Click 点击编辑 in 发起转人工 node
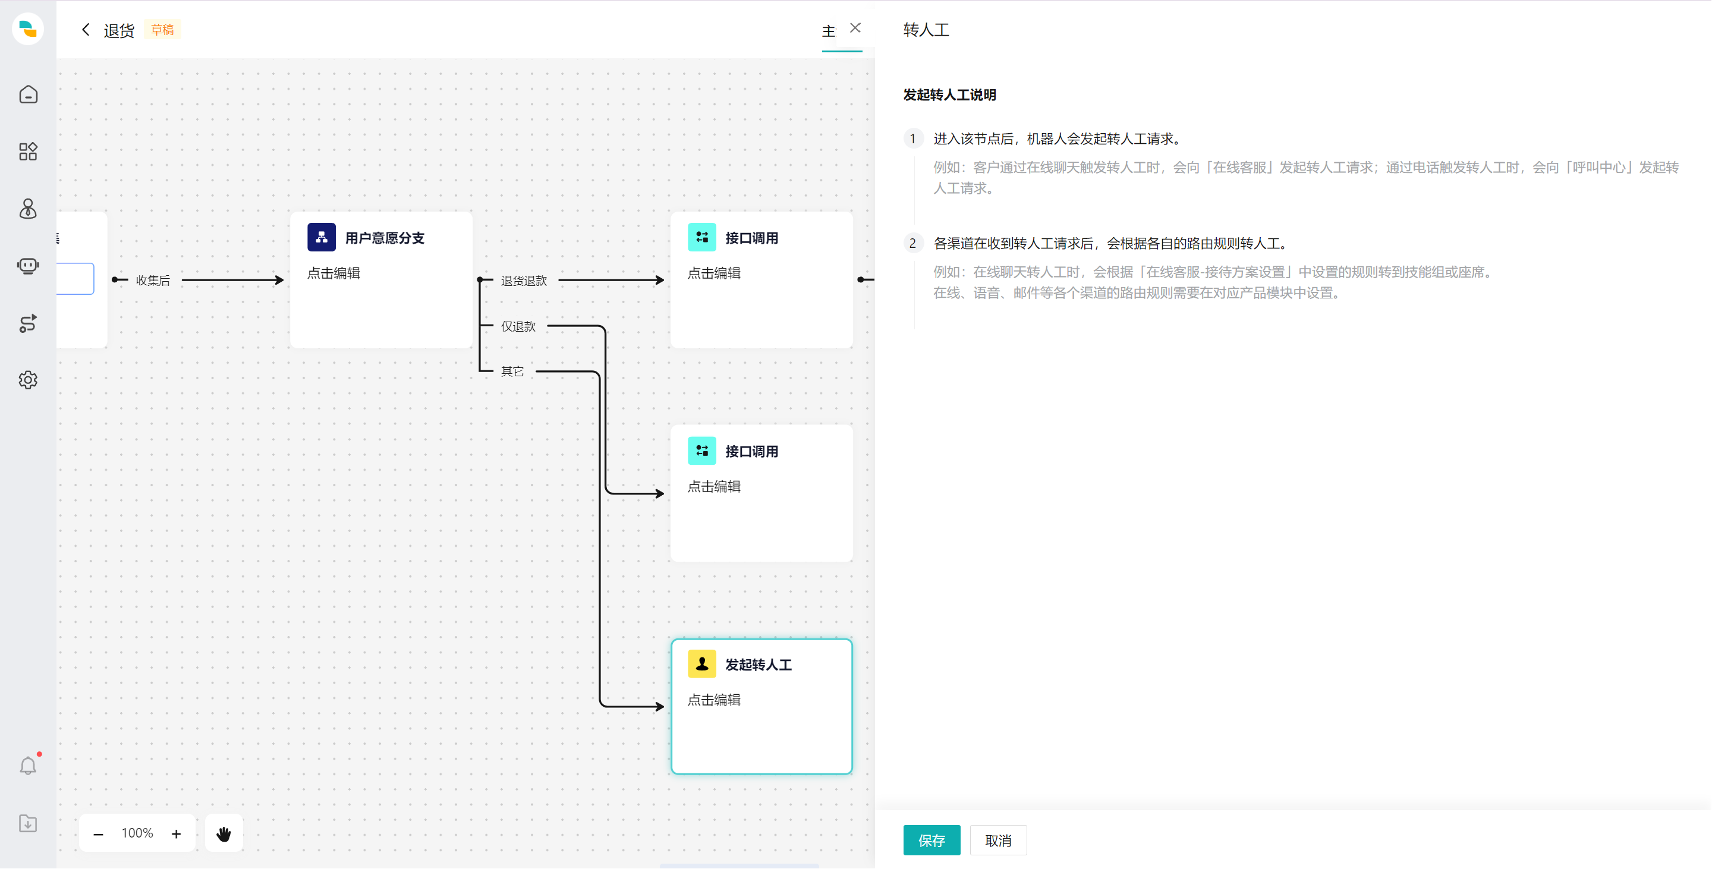Screen dimensions: 1712x869 pyautogui.click(x=714, y=700)
